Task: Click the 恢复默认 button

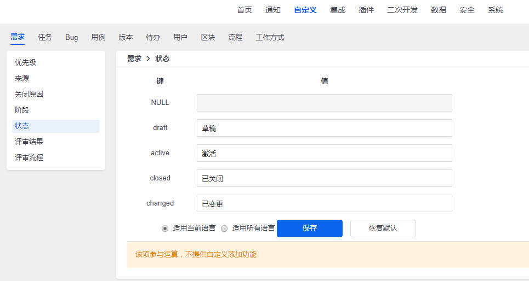Action: click(x=383, y=229)
